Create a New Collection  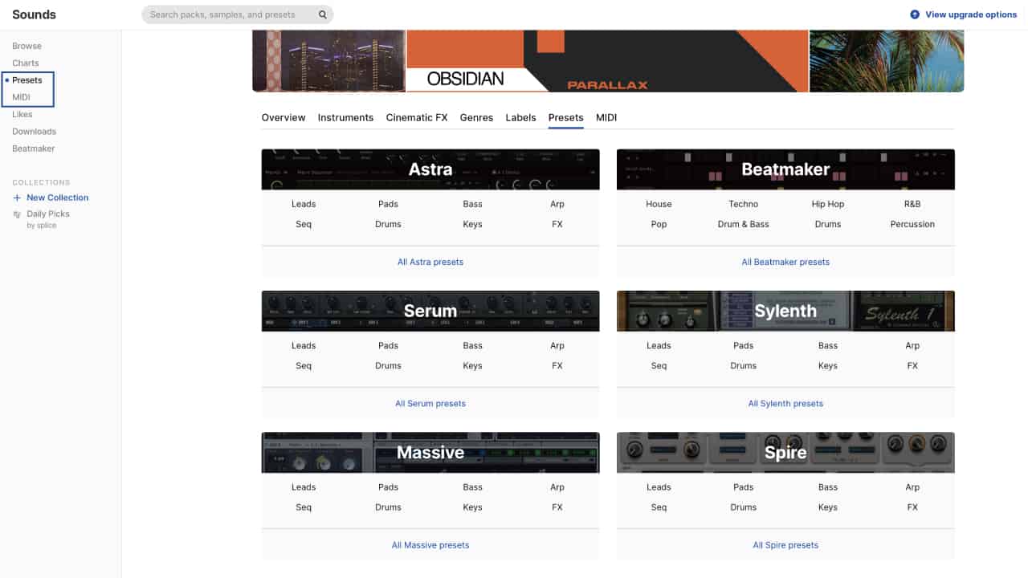(58, 197)
